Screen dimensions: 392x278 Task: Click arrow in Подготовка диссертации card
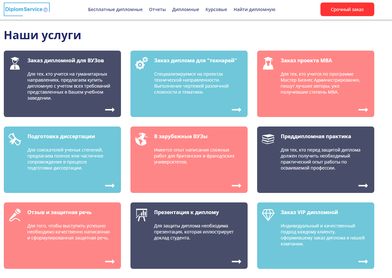[110, 186]
